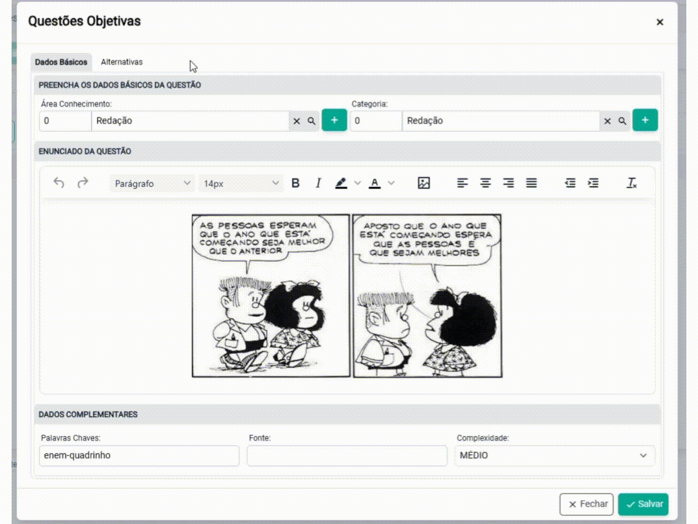Toggle bold formatting

pyautogui.click(x=295, y=183)
